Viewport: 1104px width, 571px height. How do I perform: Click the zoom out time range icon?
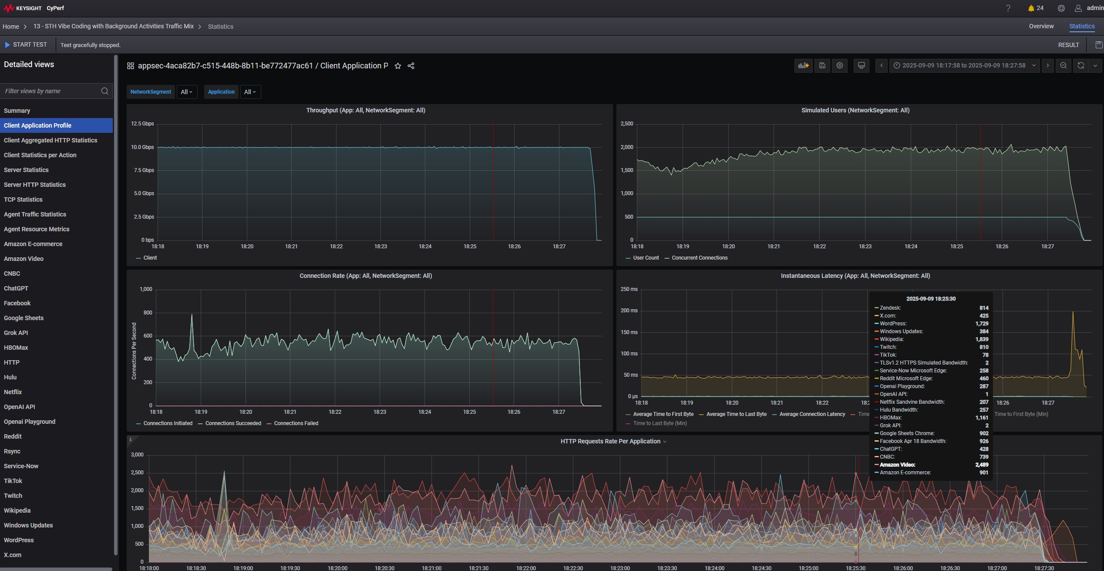1063,66
